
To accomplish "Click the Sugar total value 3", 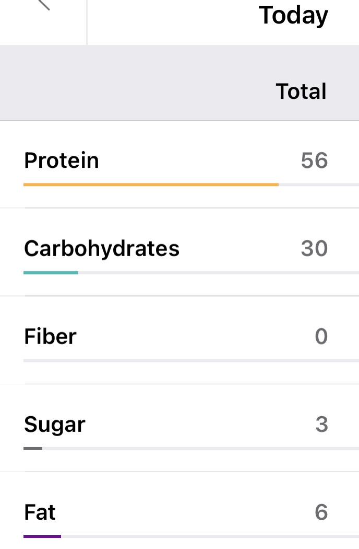I will point(321,425).
